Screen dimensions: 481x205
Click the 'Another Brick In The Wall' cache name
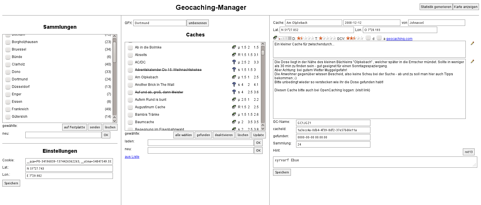[x=155, y=85]
